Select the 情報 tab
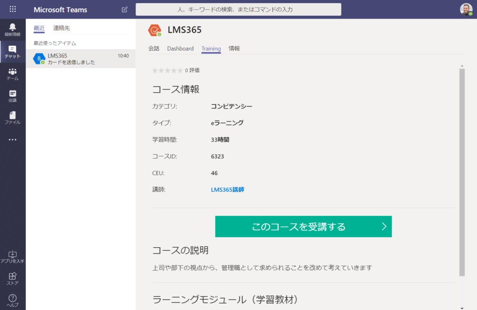Image resolution: width=477 pixels, height=310 pixels. (x=234, y=48)
